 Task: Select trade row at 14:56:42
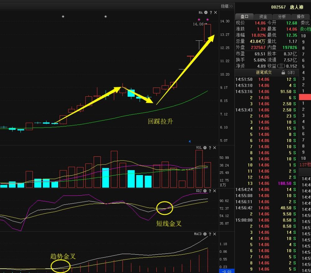[x=266, y=208]
